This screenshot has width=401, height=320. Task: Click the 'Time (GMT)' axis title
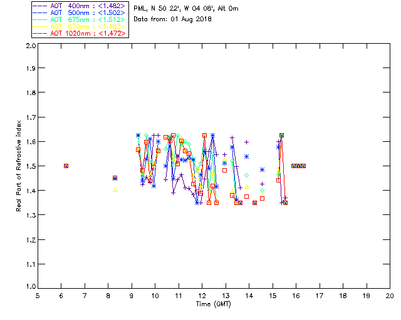(x=213, y=304)
